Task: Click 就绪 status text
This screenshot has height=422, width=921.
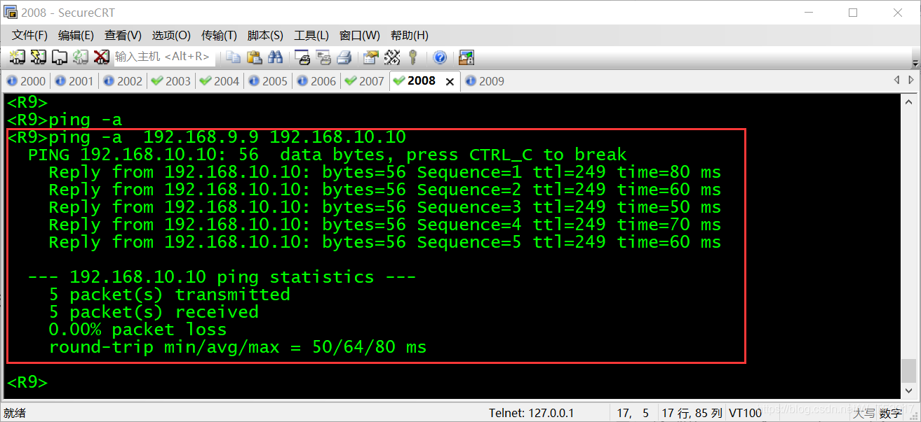Action: pos(15,413)
